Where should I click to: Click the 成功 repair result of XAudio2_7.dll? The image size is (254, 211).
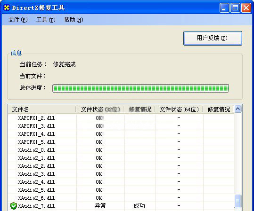click(x=139, y=206)
